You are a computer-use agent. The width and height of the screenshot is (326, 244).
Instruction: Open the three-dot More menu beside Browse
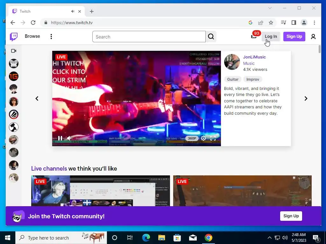click(51, 37)
